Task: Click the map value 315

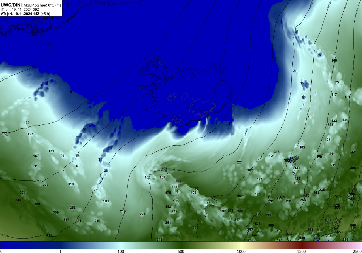Action: [277, 152]
